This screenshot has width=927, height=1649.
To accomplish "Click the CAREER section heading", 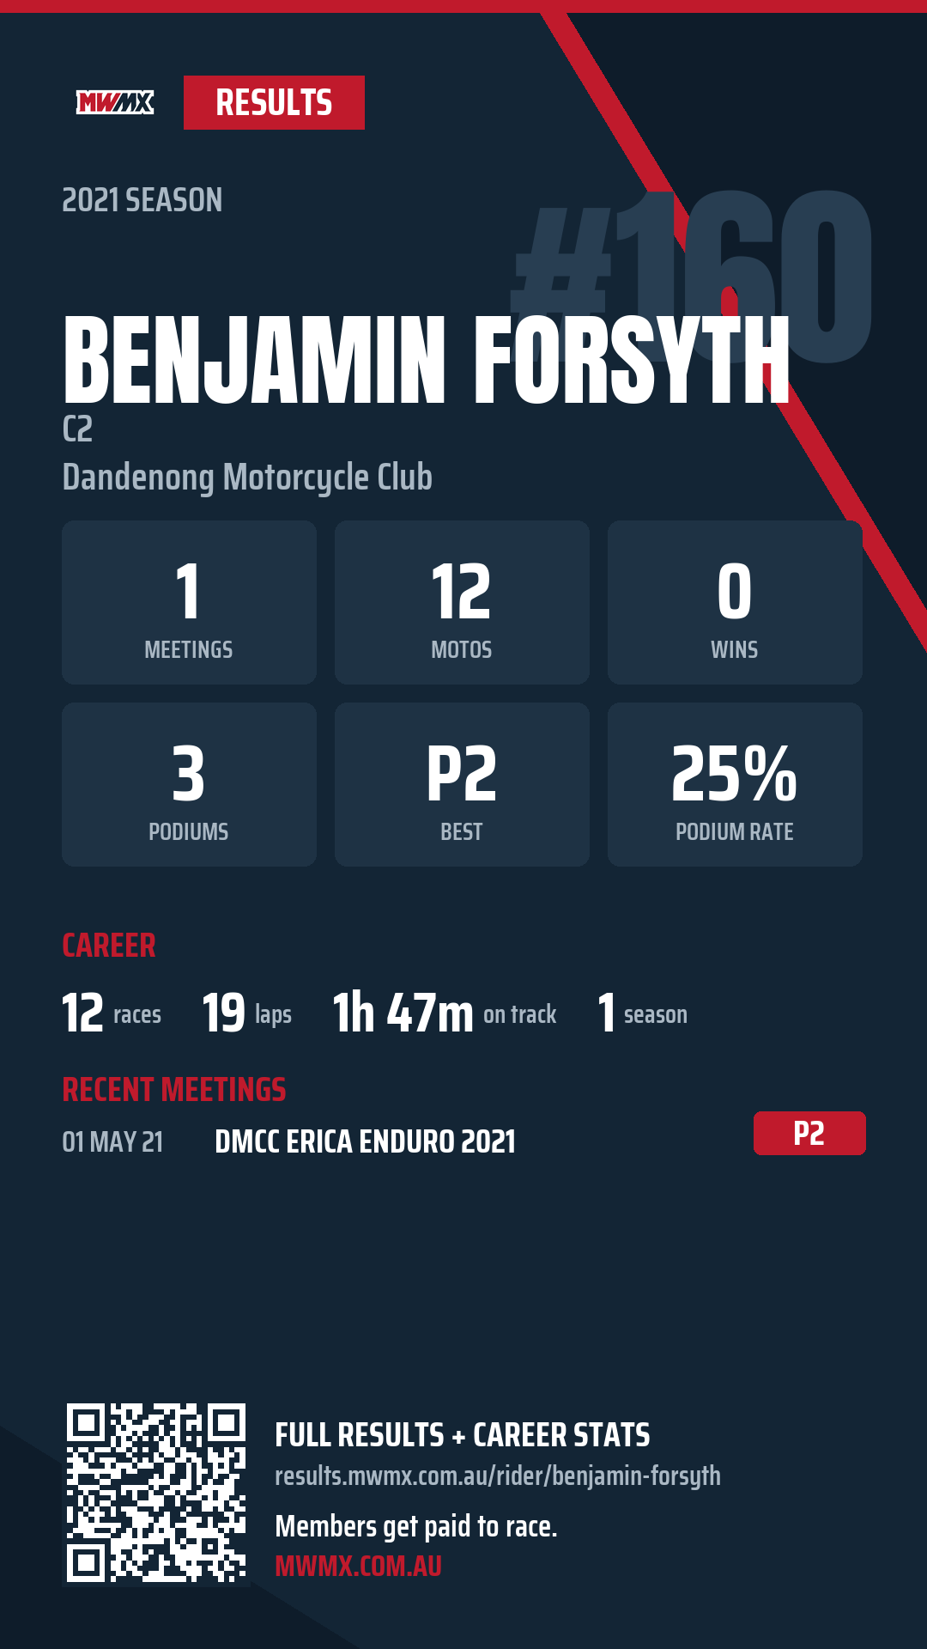I will point(109,946).
